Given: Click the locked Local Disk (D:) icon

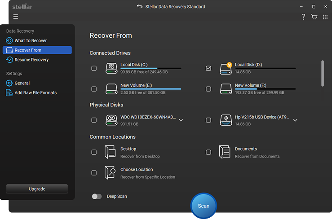Looking at the screenshot, I should click(226, 68).
